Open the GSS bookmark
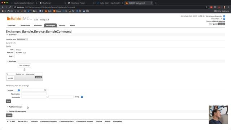The height and width of the screenshot is (130, 231). tap(86, 11)
